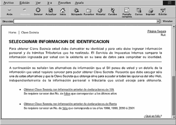Open the Canales satellite icon

point(112,12)
